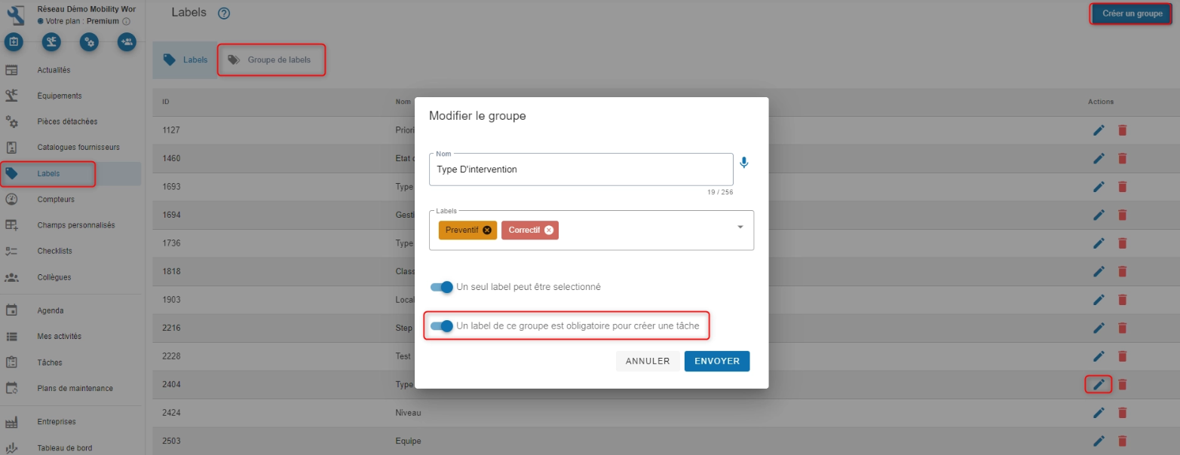Image resolution: width=1180 pixels, height=455 pixels.
Task: Delete the row with ID 1460
Action: 1122,158
